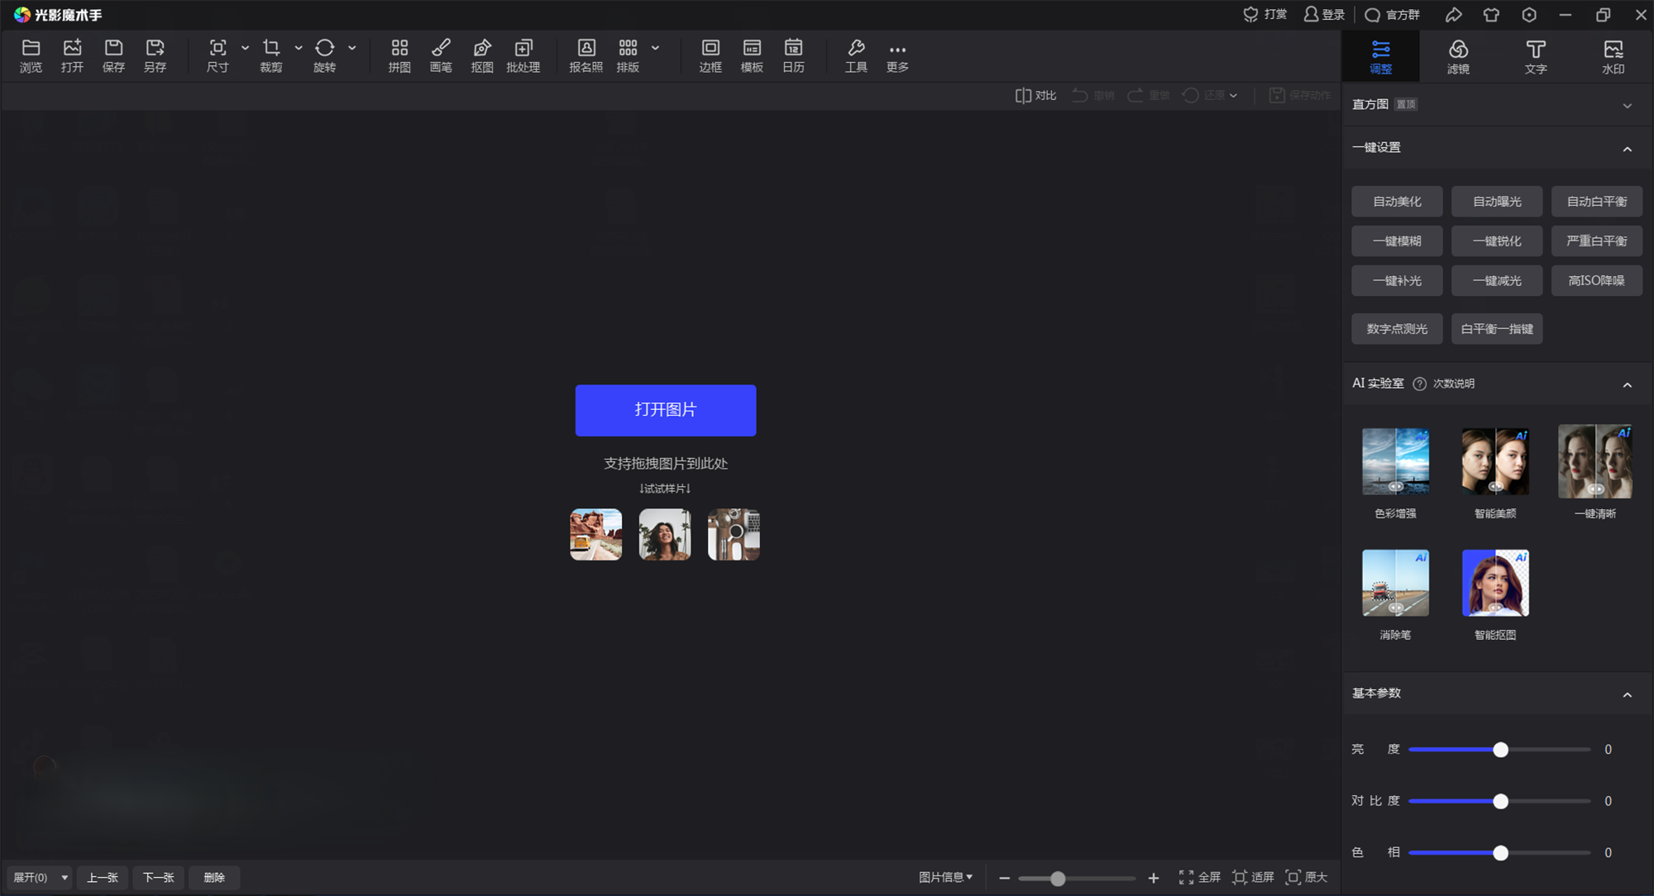The width and height of the screenshot is (1654, 896).
Task: Switch to the 水印 watermark tab
Action: 1613,55
